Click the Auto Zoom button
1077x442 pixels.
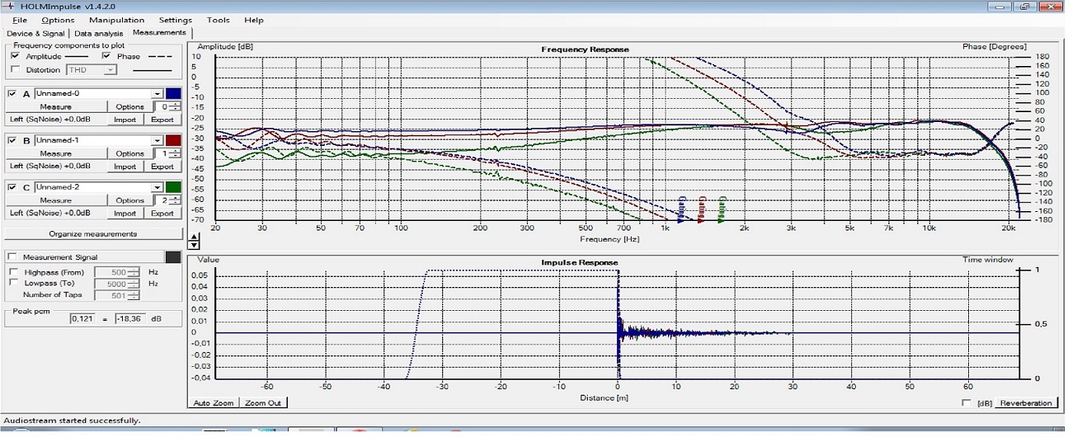click(214, 403)
